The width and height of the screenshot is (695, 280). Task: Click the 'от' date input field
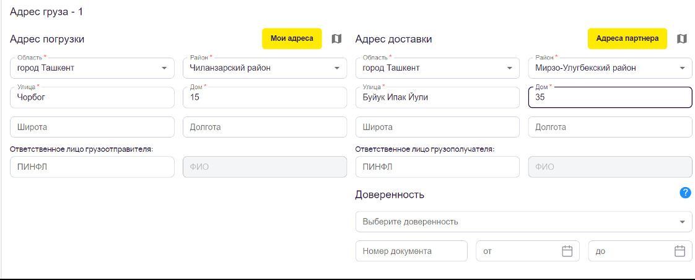pos(528,251)
